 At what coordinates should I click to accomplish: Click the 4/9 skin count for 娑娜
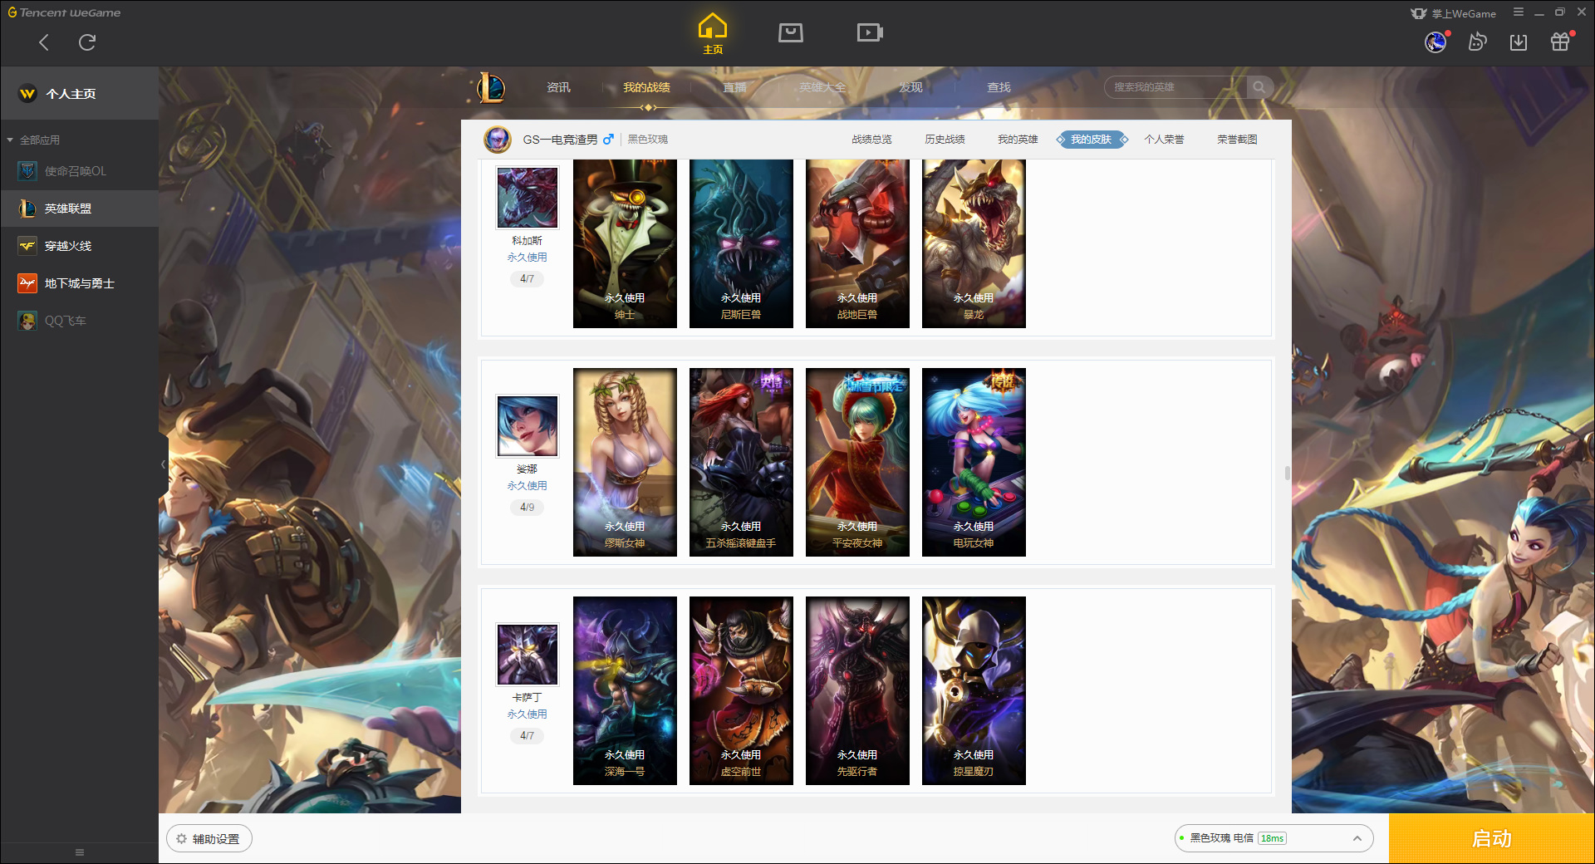click(528, 508)
